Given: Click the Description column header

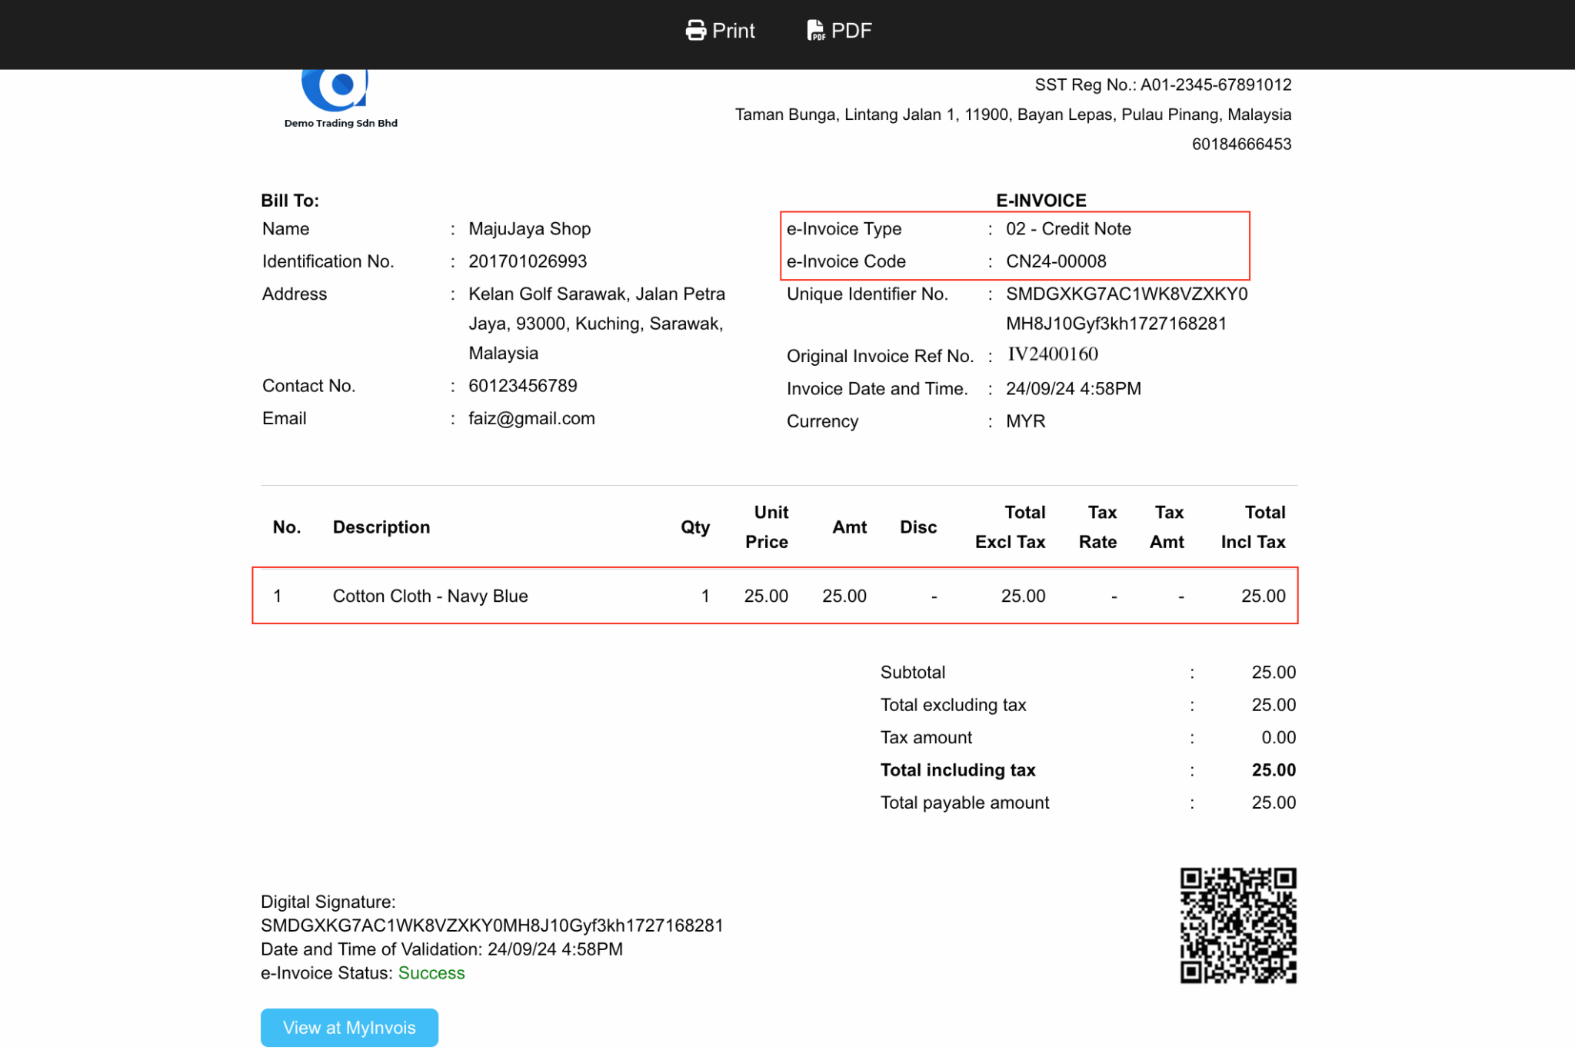Looking at the screenshot, I should [381, 527].
